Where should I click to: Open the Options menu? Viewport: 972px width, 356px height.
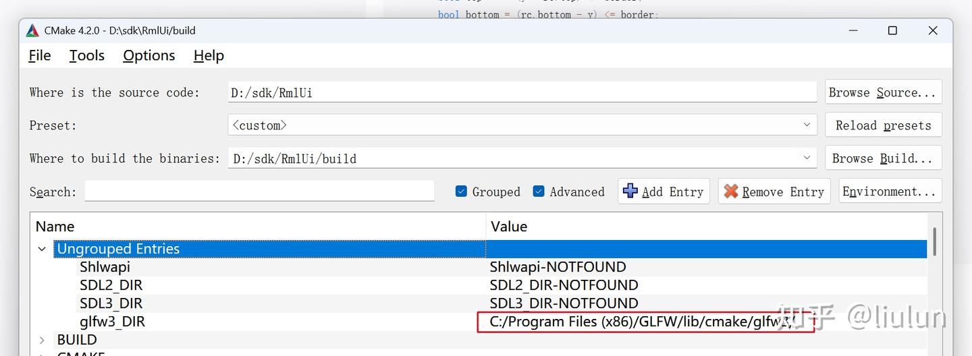149,55
